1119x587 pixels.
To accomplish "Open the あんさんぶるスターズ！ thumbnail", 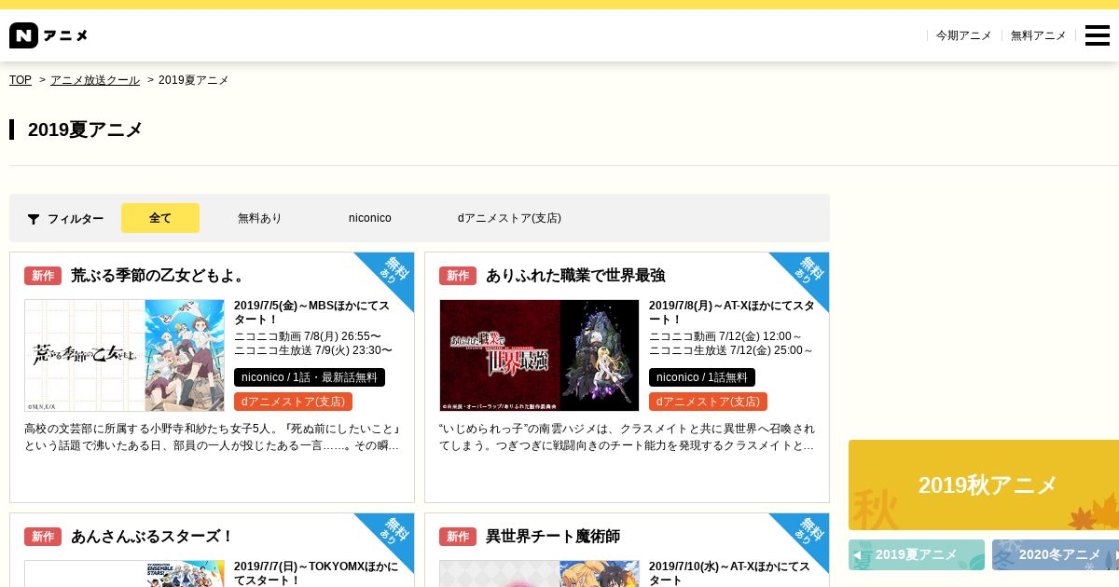I will pyautogui.click(x=124, y=573).
